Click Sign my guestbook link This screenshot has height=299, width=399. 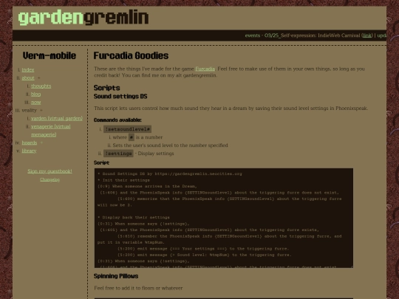click(50, 171)
